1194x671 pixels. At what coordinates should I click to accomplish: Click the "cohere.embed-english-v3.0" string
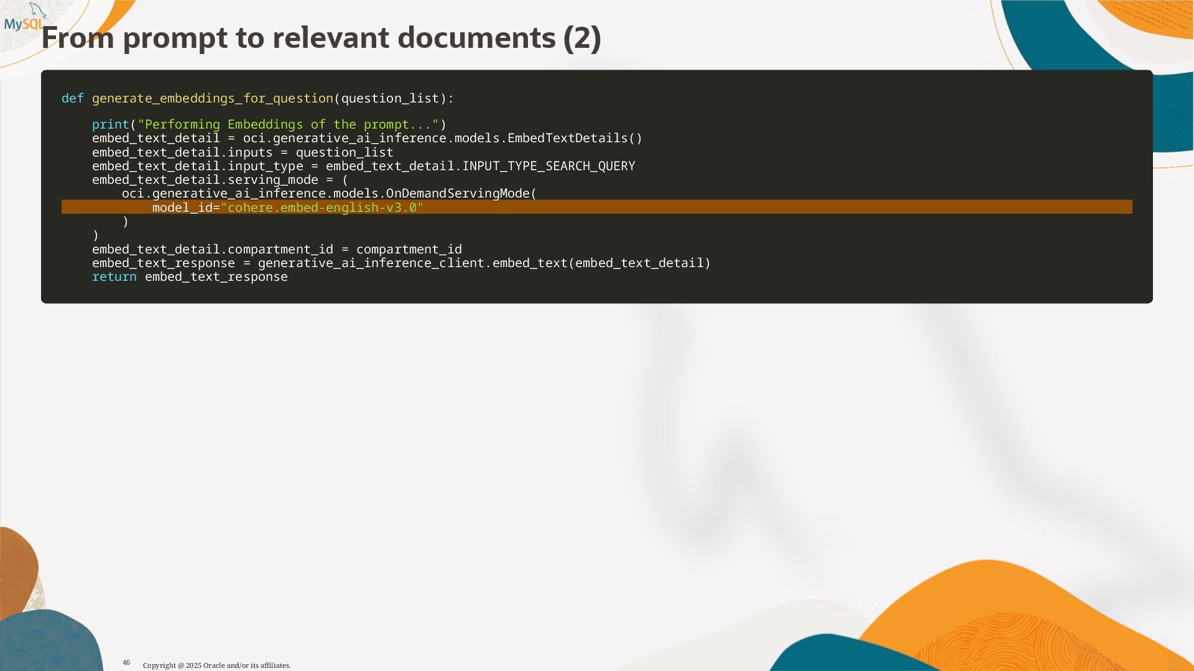322,208
